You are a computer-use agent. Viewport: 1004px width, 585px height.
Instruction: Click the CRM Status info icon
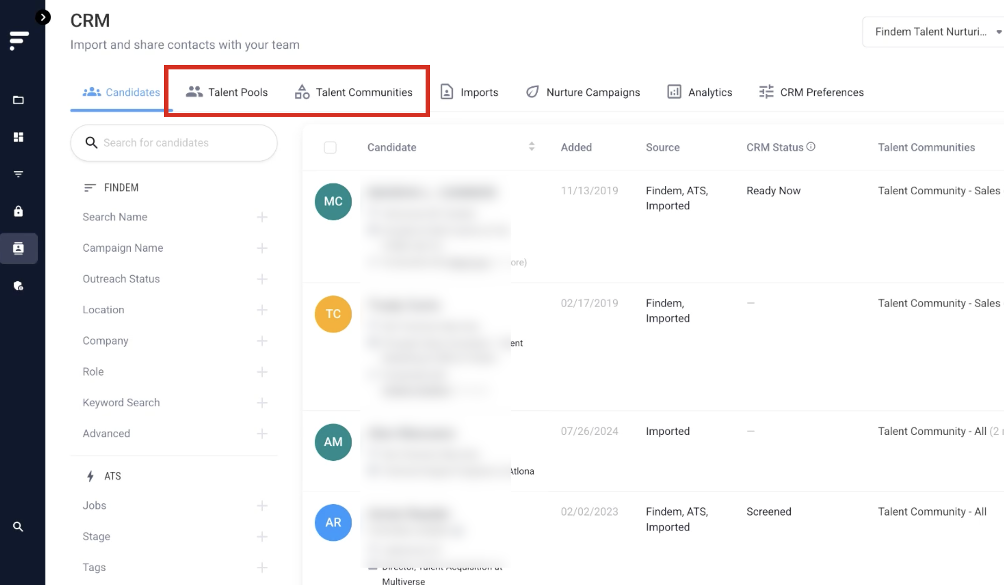[x=811, y=147]
